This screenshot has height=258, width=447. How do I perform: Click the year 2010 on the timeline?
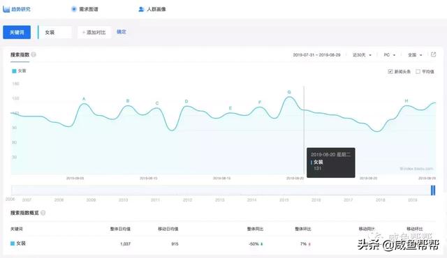pyautogui.click(x=123, y=200)
